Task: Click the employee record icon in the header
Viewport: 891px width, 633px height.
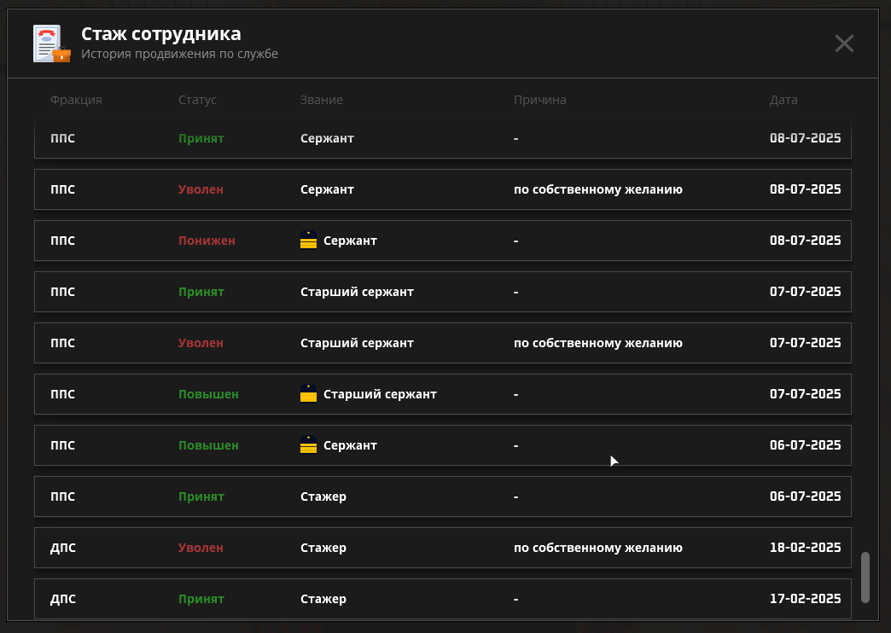Action: coord(51,44)
